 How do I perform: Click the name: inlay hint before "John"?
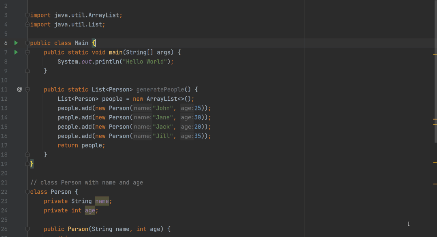(x=142, y=108)
